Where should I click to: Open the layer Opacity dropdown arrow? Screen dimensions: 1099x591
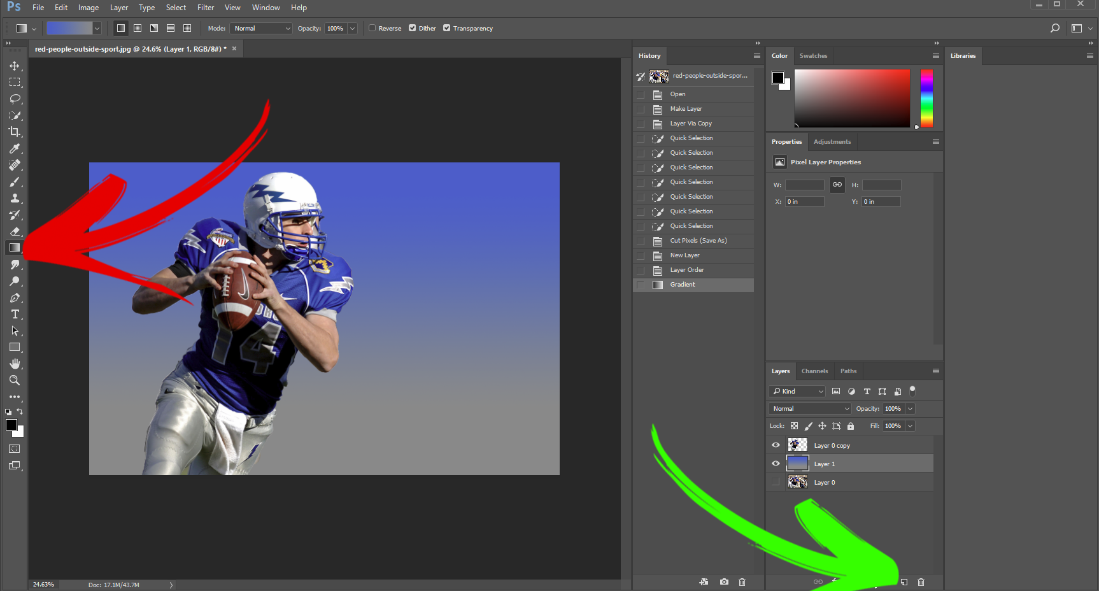coord(910,409)
